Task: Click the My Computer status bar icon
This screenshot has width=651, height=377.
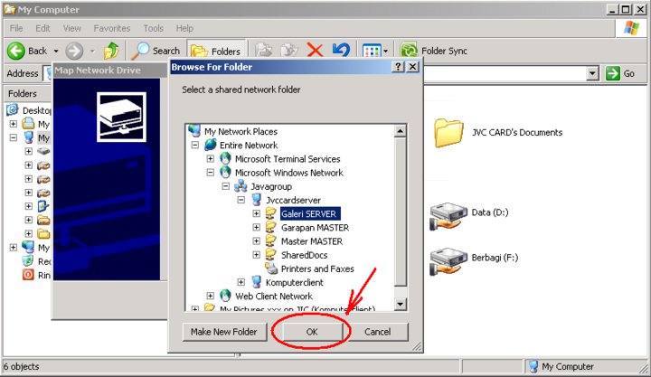Action: (x=533, y=367)
